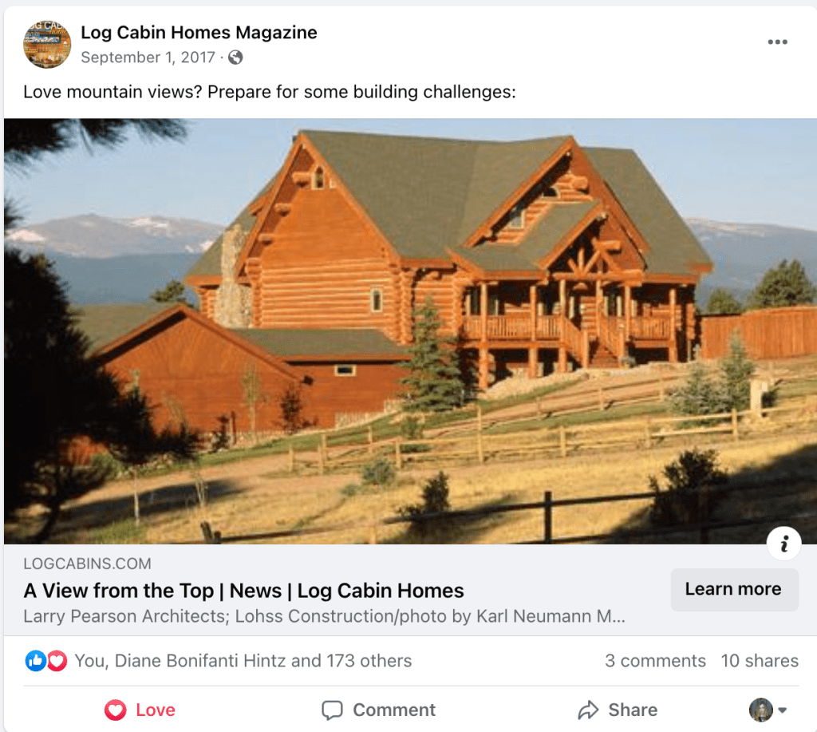Click the red heart reaction icon

tap(57, 661)
